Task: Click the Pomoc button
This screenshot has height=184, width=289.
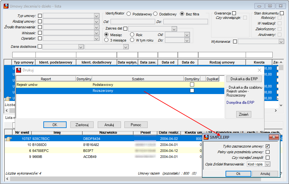Action: [136, 125]
